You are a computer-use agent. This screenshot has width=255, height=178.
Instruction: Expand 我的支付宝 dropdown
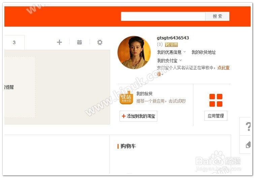pos(169,61)
